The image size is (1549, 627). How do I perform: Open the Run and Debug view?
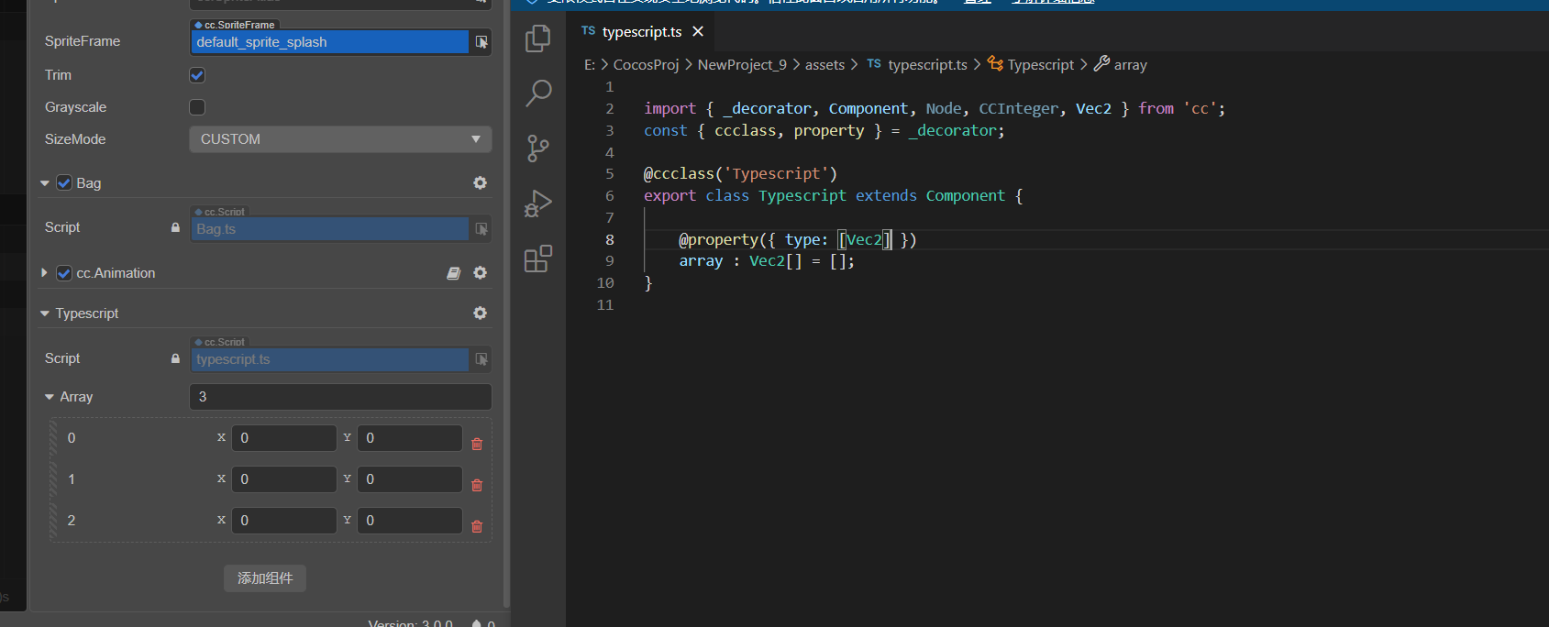pyautogui.click(x=538, y=203)
